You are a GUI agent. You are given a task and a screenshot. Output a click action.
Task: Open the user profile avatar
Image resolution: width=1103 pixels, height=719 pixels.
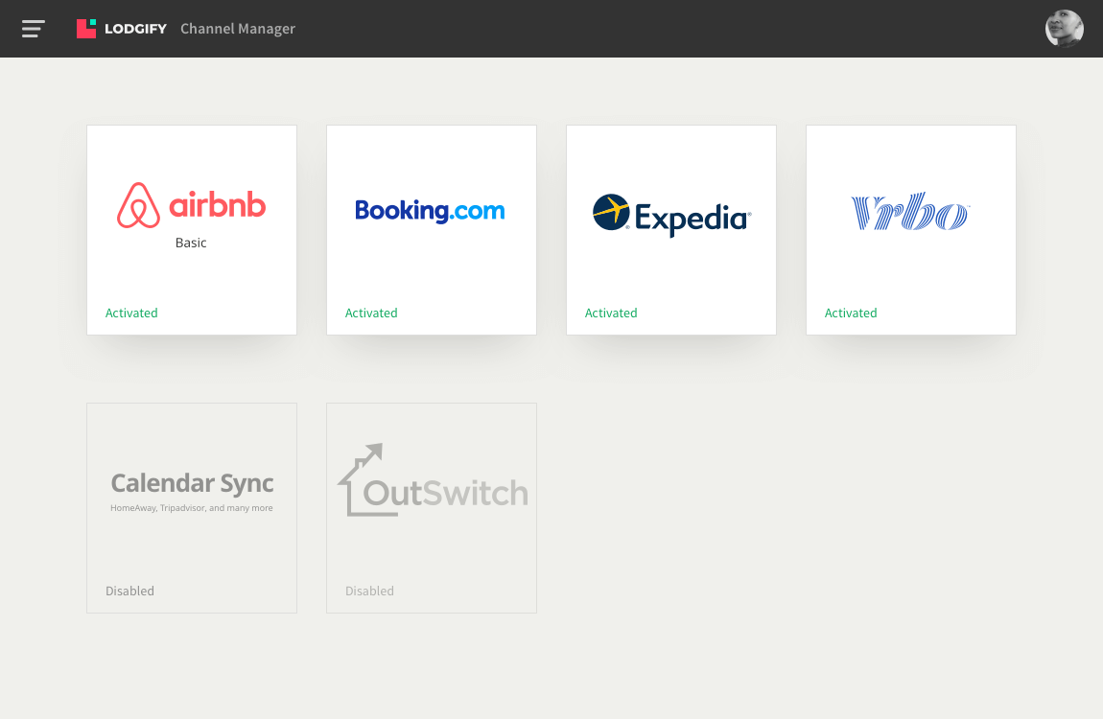(1064, 29)
